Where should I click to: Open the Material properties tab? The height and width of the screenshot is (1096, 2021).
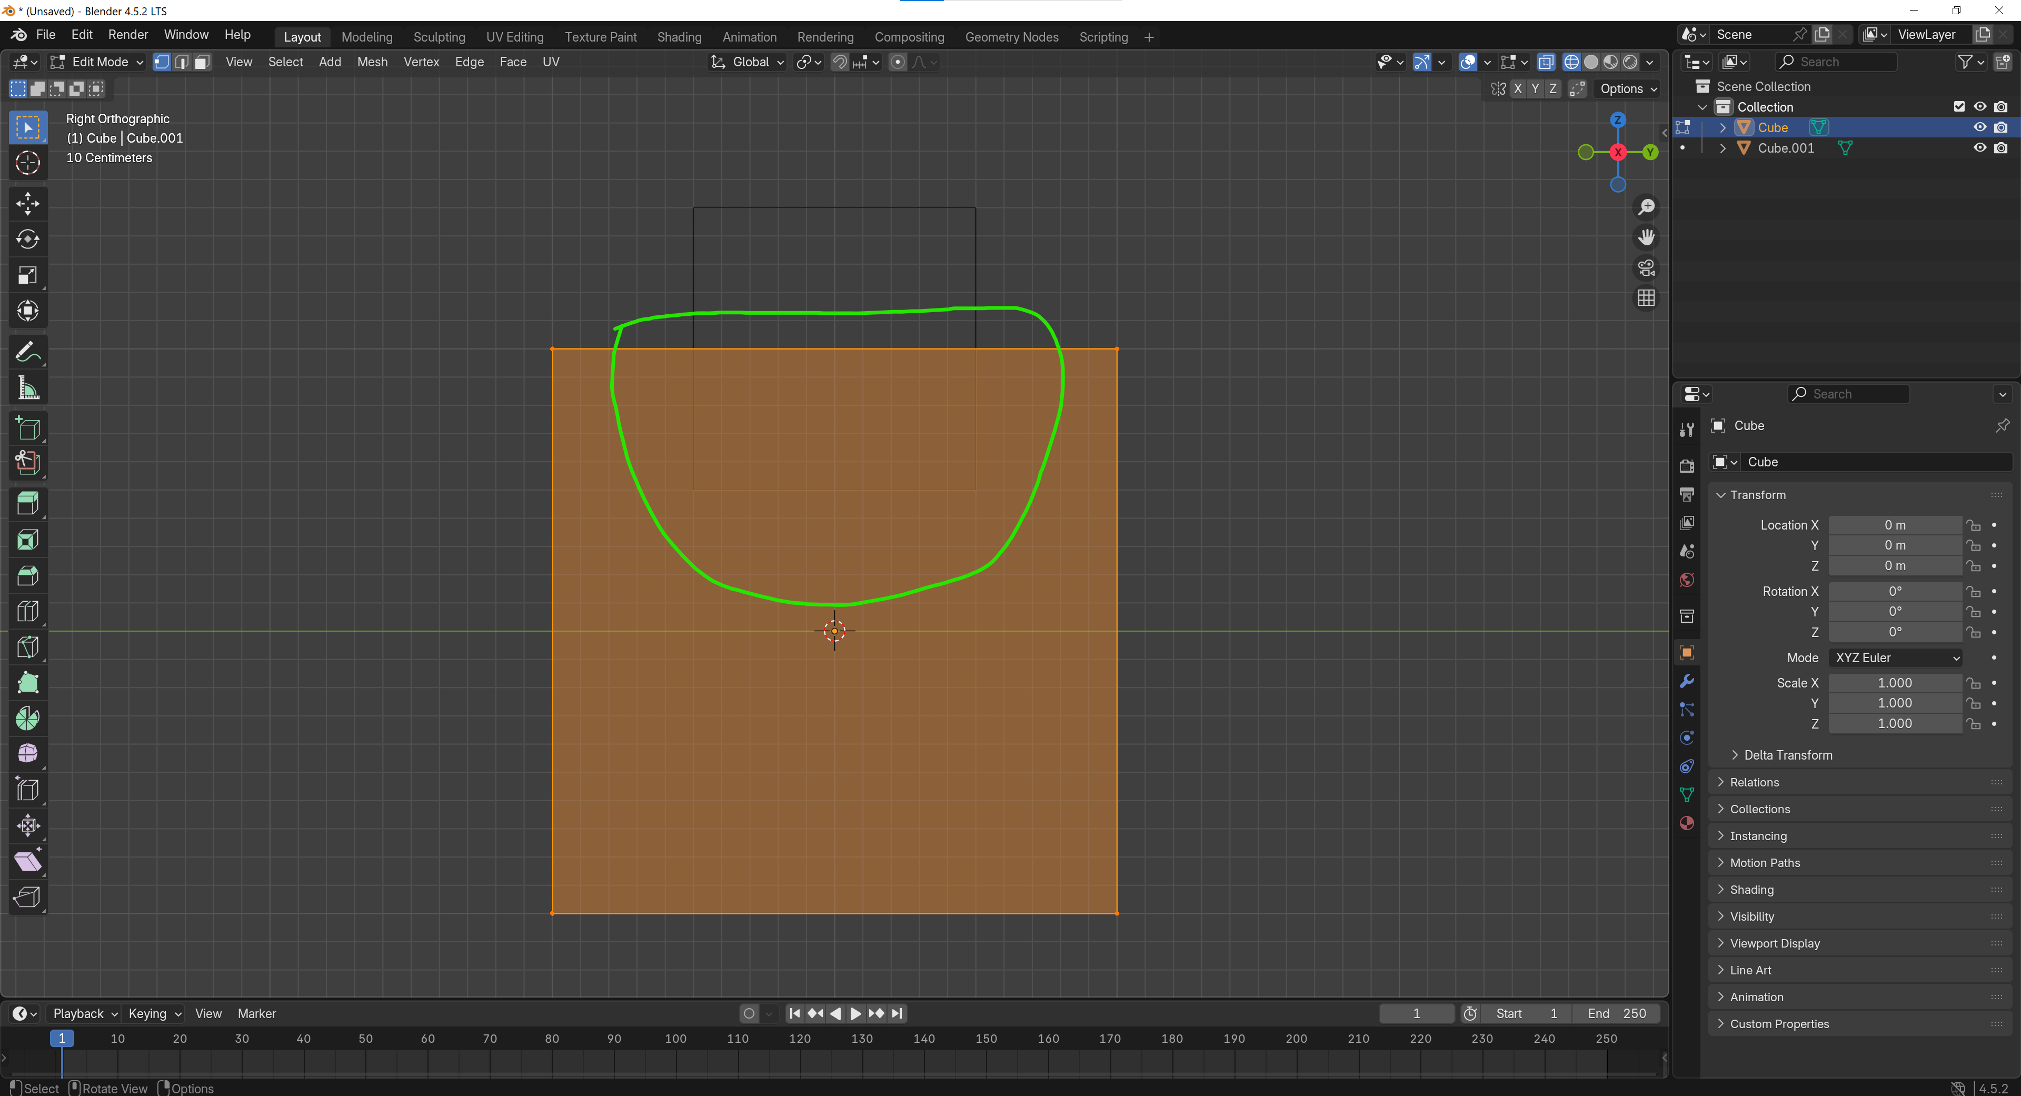pyautogui.click(x=1687, y=823)
